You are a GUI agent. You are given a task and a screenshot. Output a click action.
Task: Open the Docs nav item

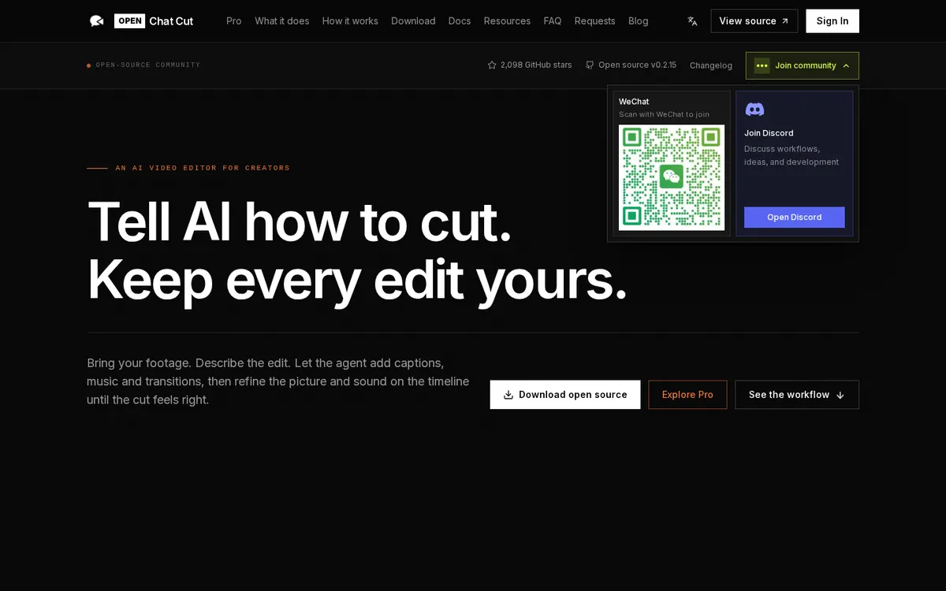pos(460,21)
